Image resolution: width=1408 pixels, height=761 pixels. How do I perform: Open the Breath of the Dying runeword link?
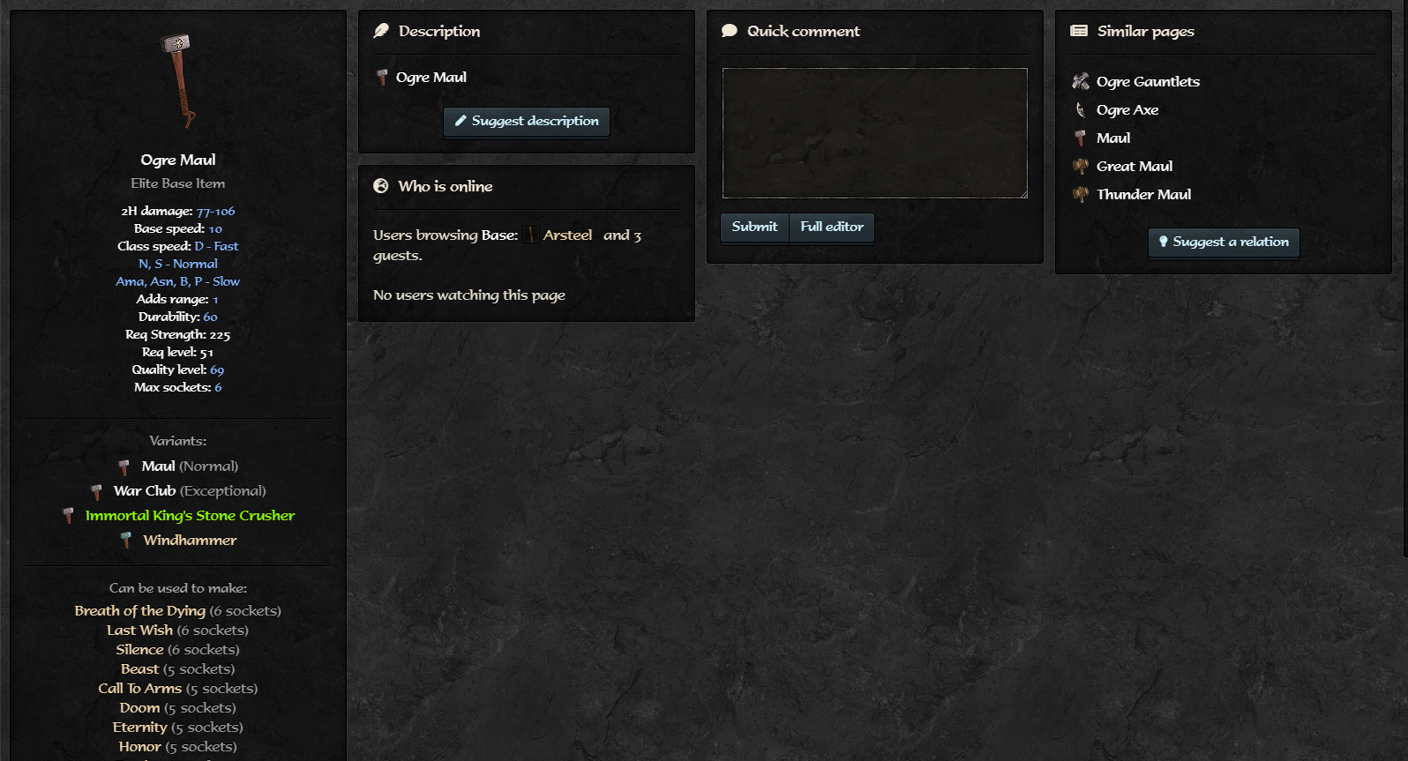point(140,610)
